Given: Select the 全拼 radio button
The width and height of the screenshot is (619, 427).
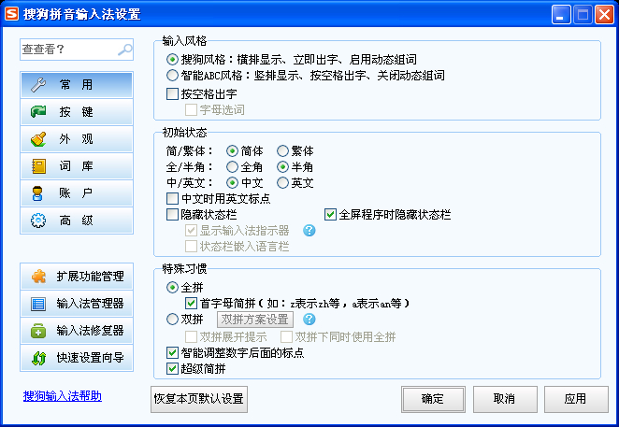Looking at the screenshot, I should 172,287.
